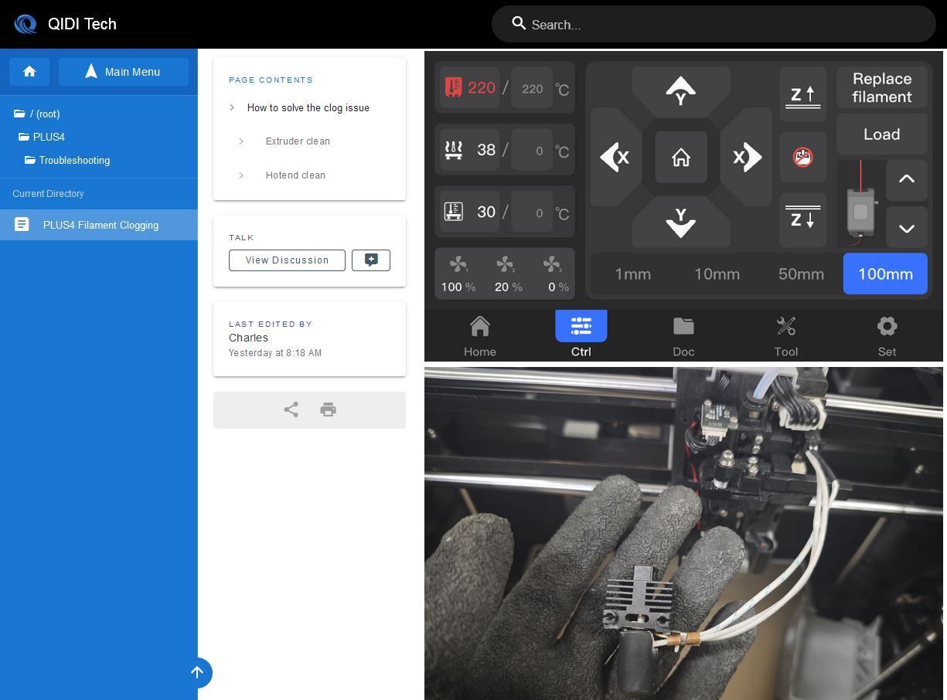This screenshot has width=947, height=700.
Task: Switch to the Home tab
Action: pos(480,336)
